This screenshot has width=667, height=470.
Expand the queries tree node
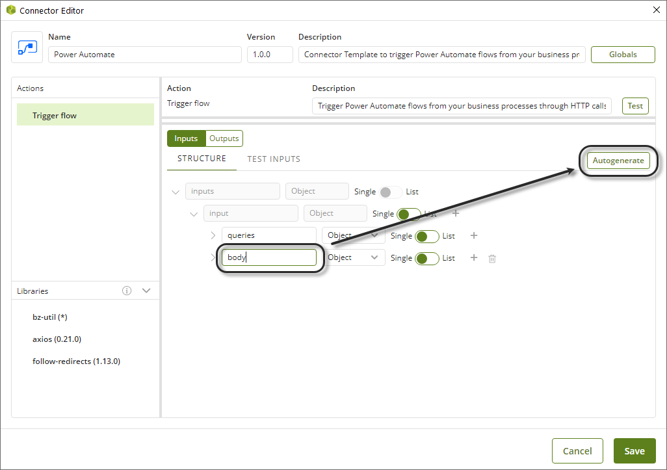coord(213,235)
